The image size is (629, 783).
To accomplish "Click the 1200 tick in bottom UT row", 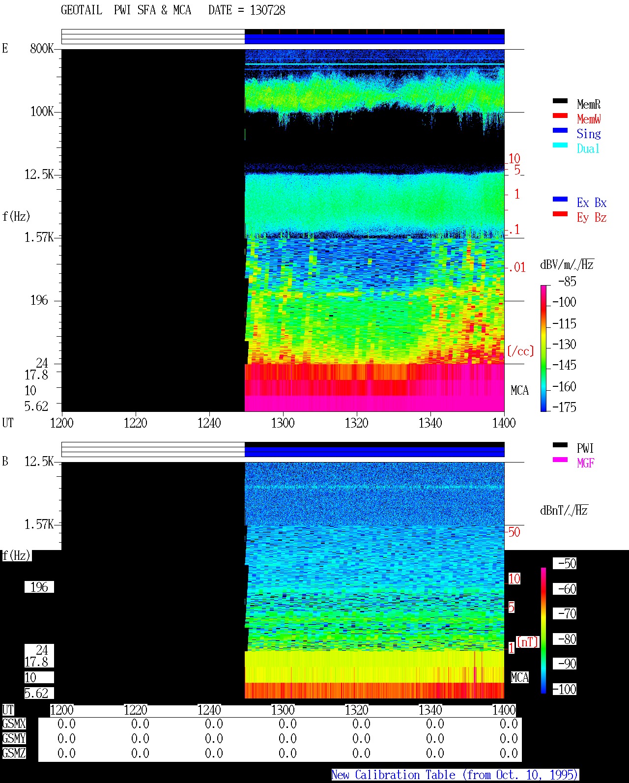I will pyautogui.click(x=61, y=710).
